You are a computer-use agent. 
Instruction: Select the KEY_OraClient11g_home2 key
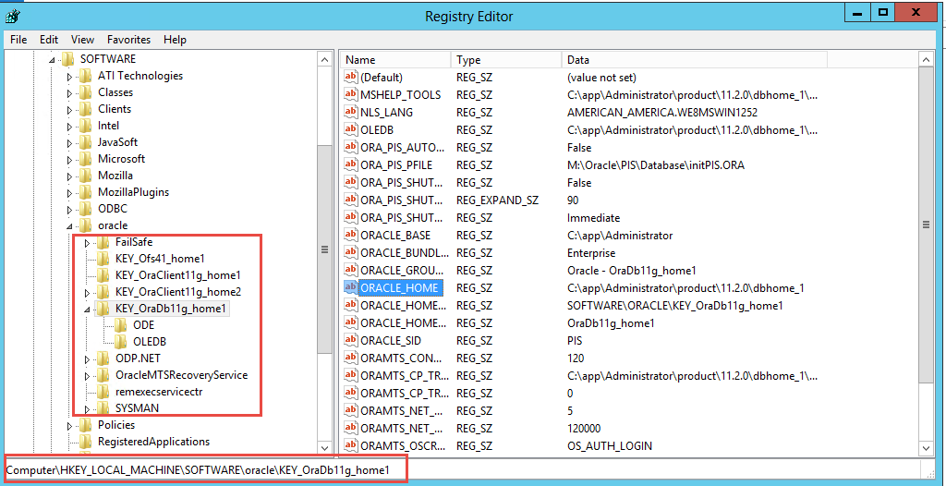click(177, 292)
